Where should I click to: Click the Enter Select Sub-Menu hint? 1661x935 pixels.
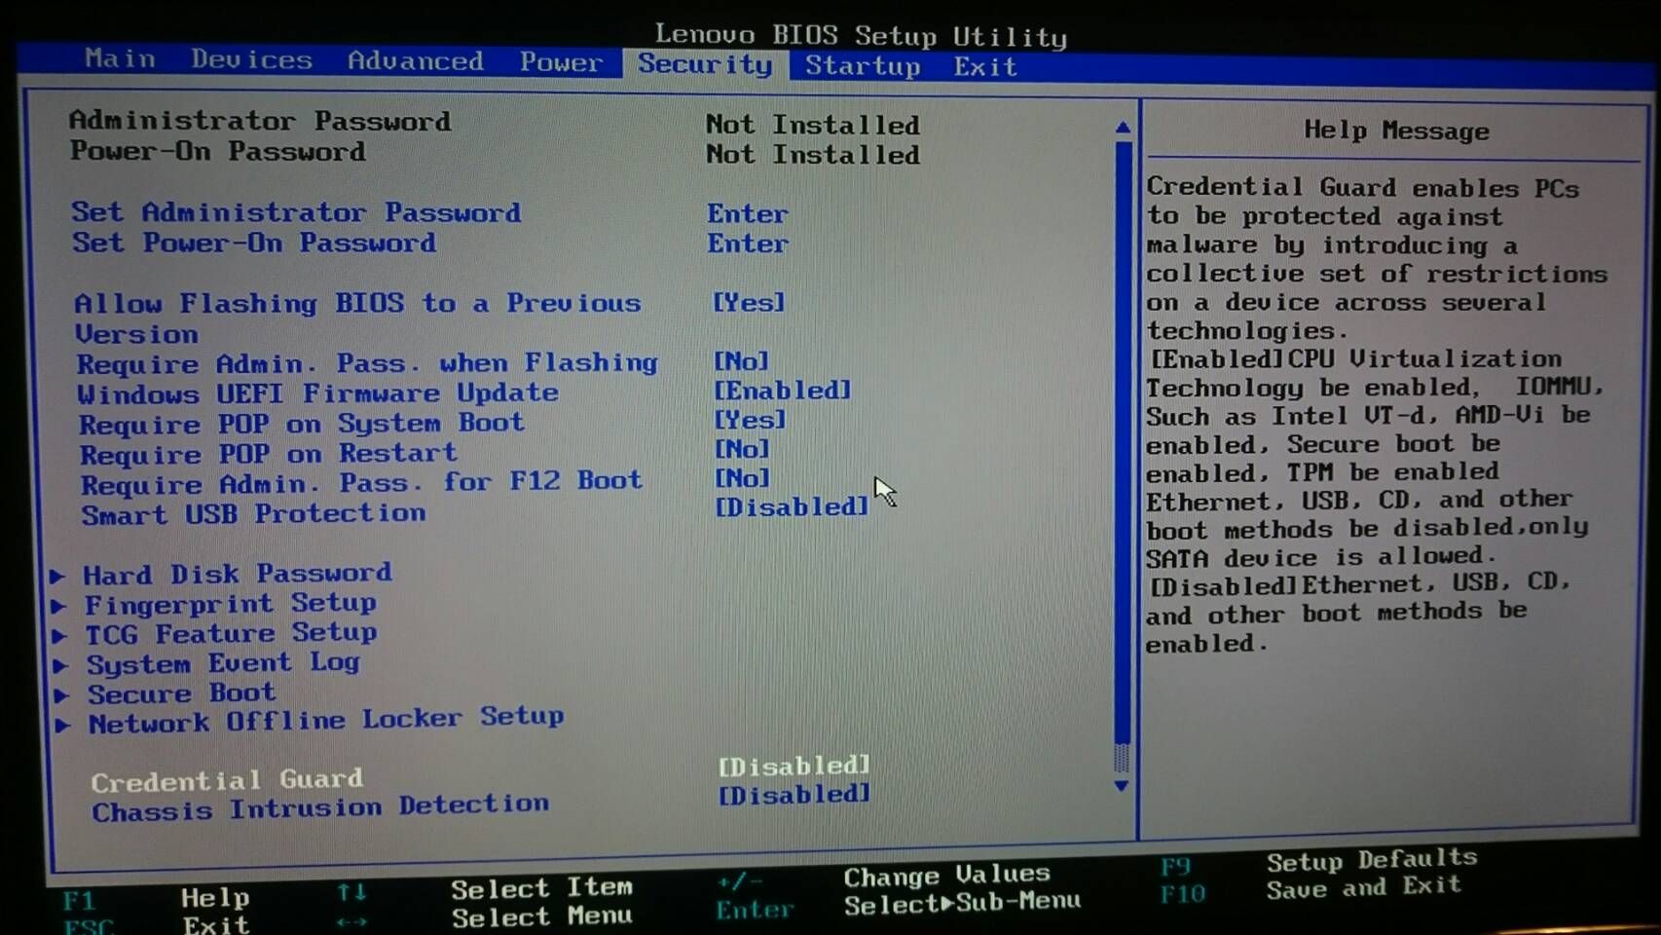(x=899, y=907)
